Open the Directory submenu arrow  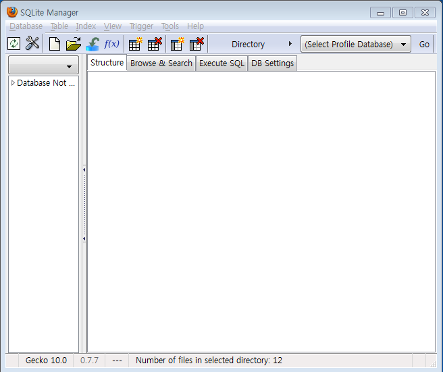tap(290, 44)
